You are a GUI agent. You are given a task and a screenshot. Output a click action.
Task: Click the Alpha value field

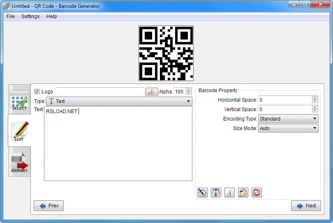(180, 92)
